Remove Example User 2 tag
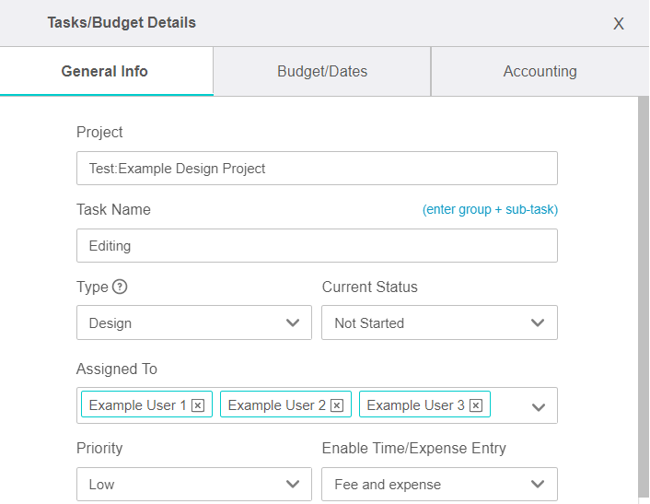 click(337, 405)
